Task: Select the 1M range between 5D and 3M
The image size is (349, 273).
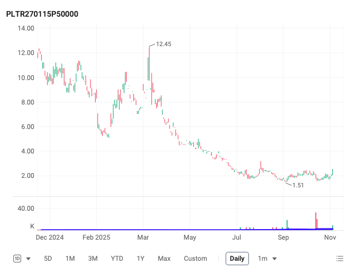Action: (70, 259)
